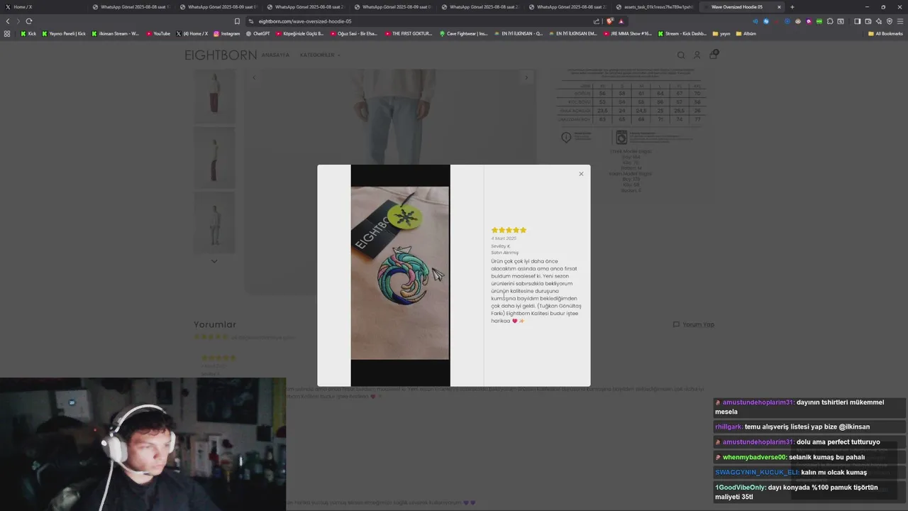Open the YouTube bookmark
The image size is (908, 511).
pos(158,33)
